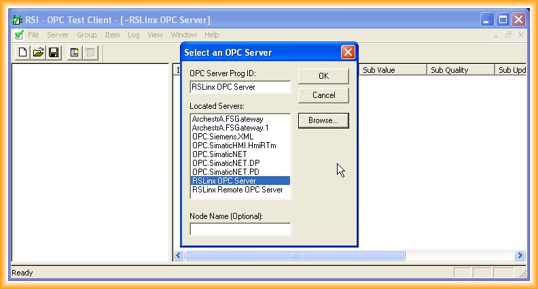
Task: Open the Group menu
Action: pos(86,35)
